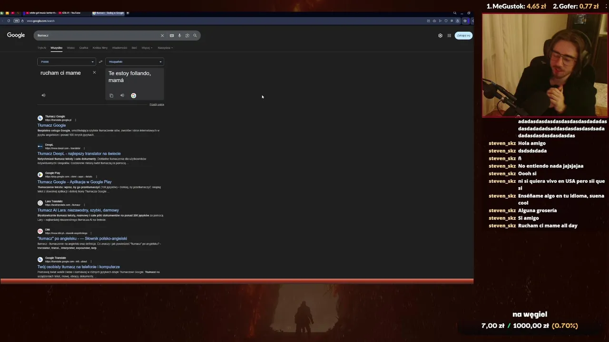The width and height of the screenshot is (609, 342).
Task: Open more options for DeepL result
Action: coord(84,148)
